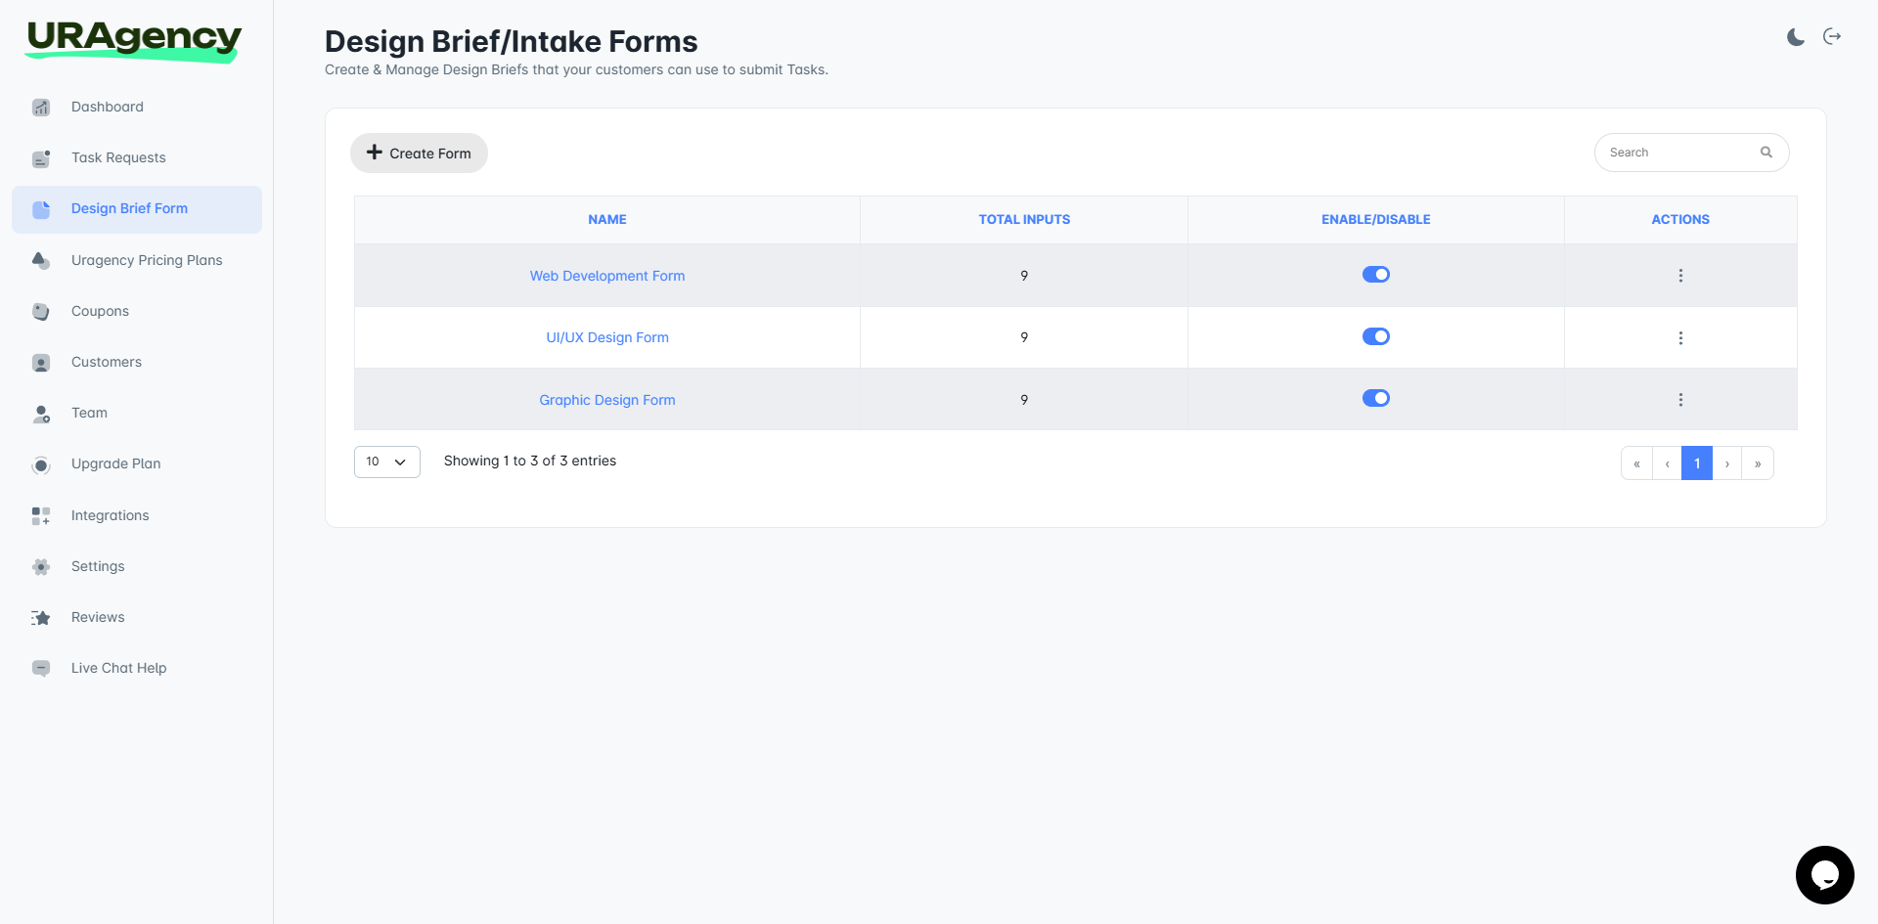Toggle off the UI/UX Design Form
Image resolution: width=1878 pixels, height=924 pixels.
[1375, 335]
